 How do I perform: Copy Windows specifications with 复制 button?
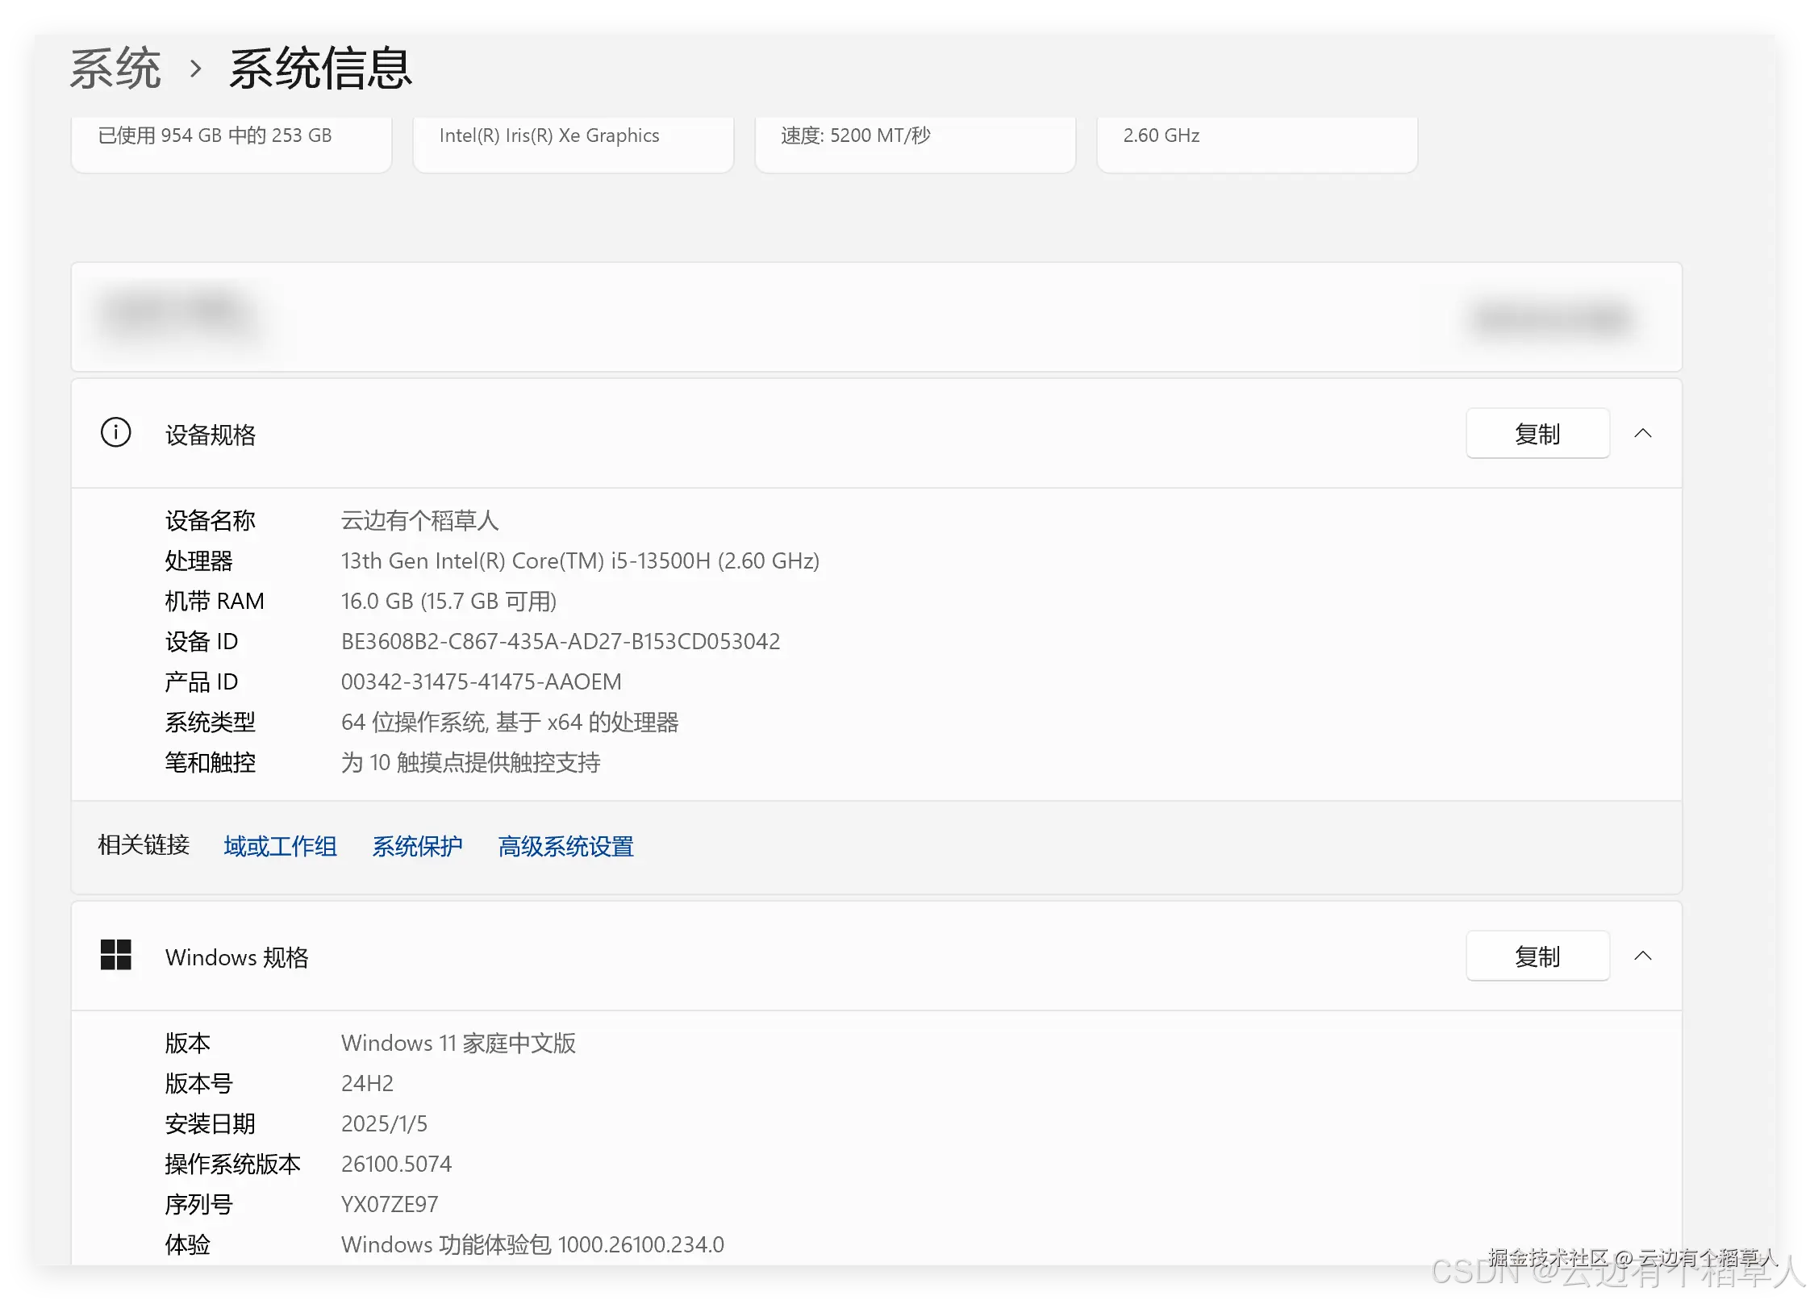click(x=1537, y=956)
